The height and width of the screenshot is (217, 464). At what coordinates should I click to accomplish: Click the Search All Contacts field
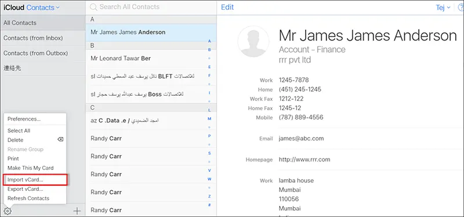tap(151, 7)
